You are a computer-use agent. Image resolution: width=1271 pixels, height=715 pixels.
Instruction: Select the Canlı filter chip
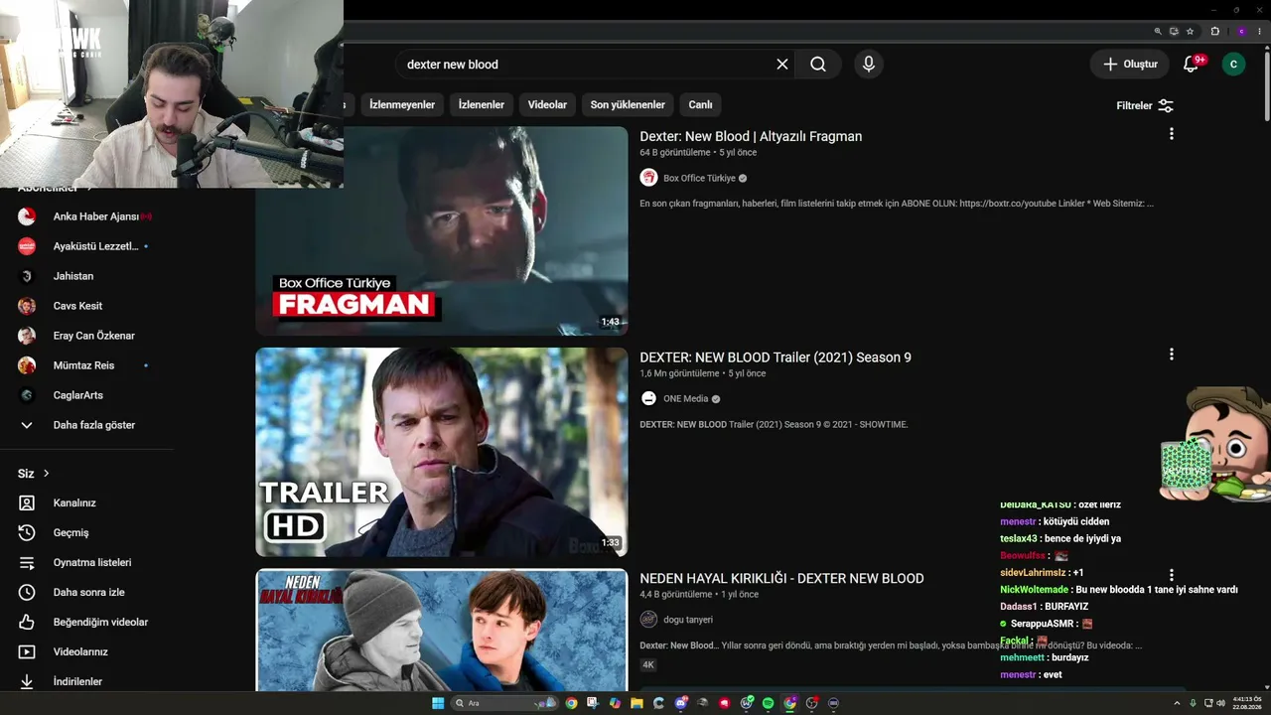701,105
